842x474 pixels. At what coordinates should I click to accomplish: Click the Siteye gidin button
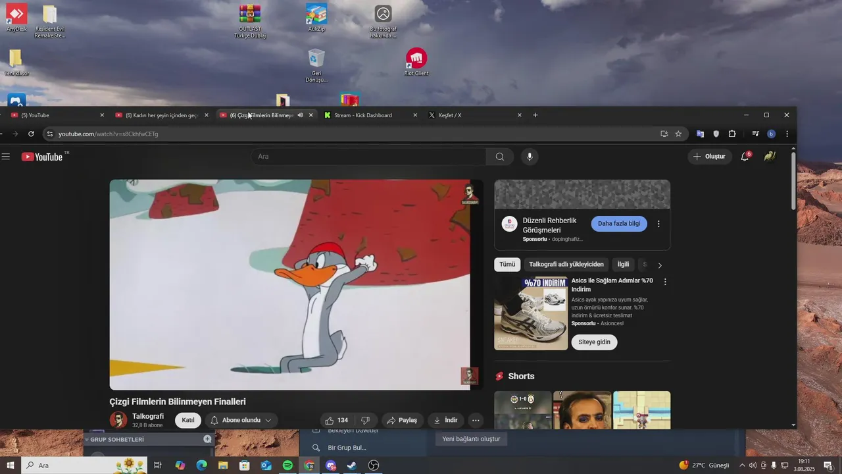pyautogui.click(x=594, y=342)
